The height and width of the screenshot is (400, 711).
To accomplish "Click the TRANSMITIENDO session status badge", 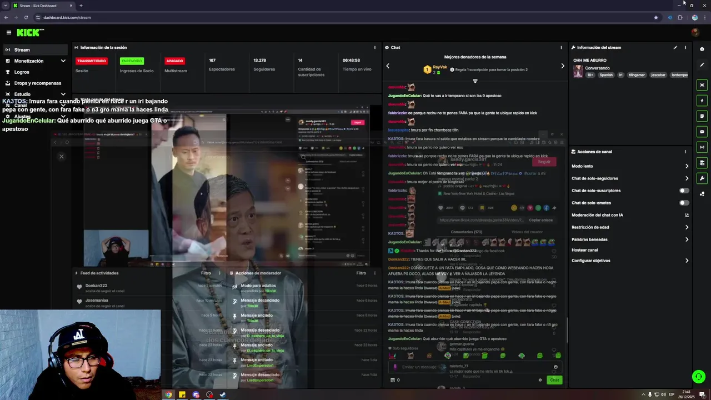I will pos(92,61).
